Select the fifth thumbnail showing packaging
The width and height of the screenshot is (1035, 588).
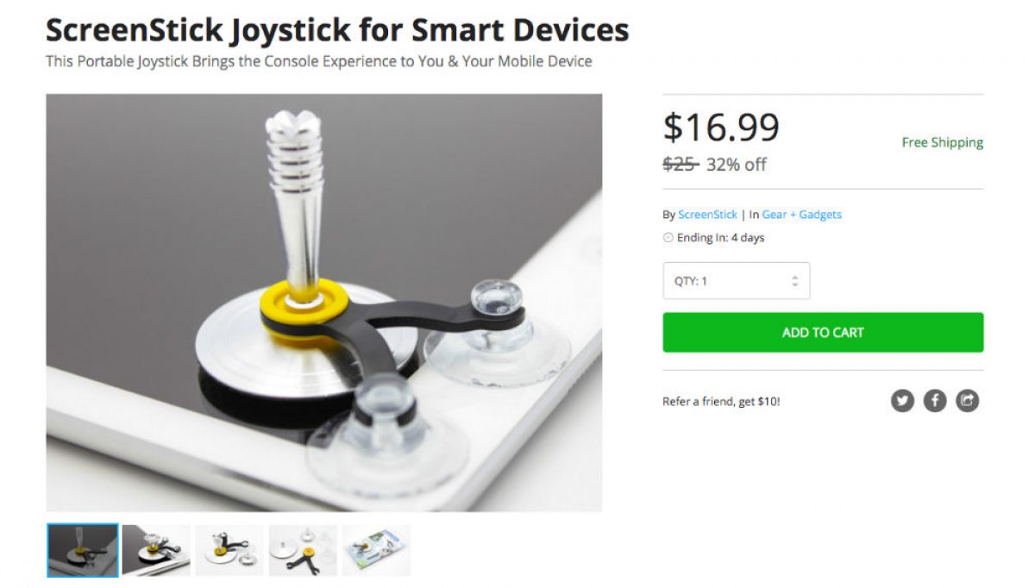(x=376, y=550)
